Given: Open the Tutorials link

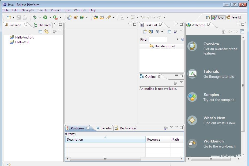Looking at the screenshot, I should click(x=211, y=71).
